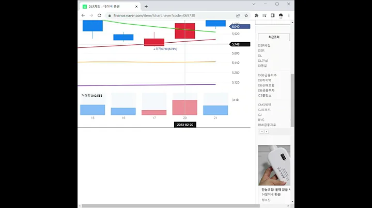Open DI동일 in the recent list

(262, 66)
